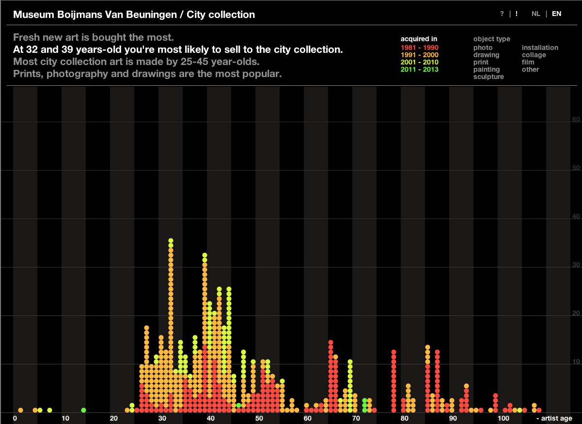
Task: Click the top green dot at age 72
Action: click(x=364, y=400)
